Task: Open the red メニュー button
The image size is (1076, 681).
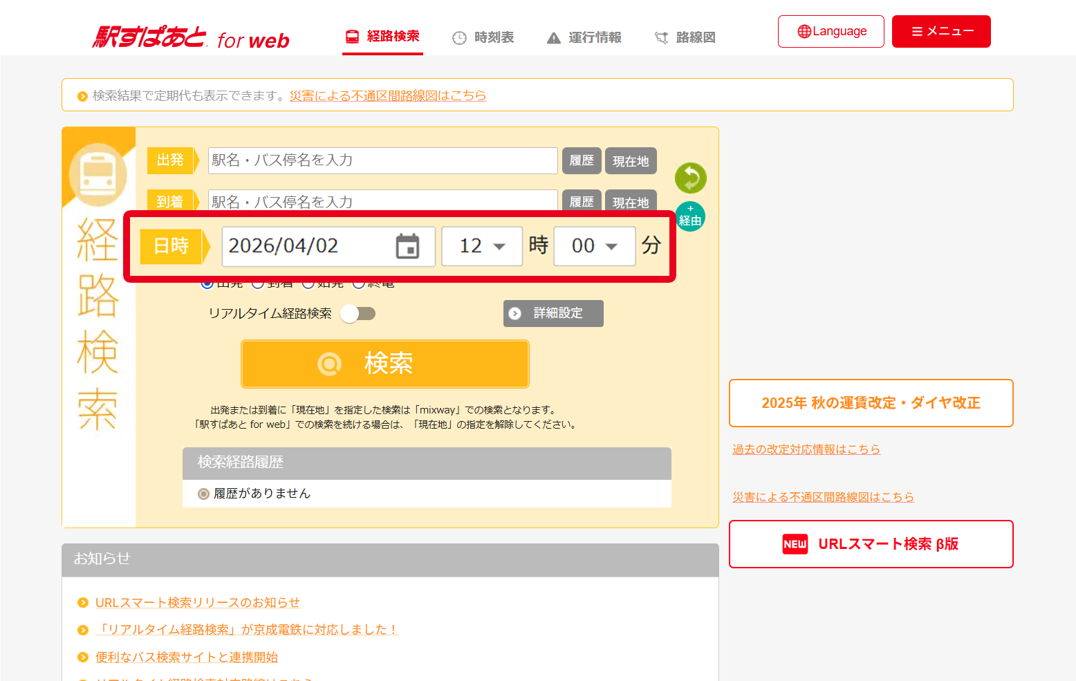Action: click(941, 31)
